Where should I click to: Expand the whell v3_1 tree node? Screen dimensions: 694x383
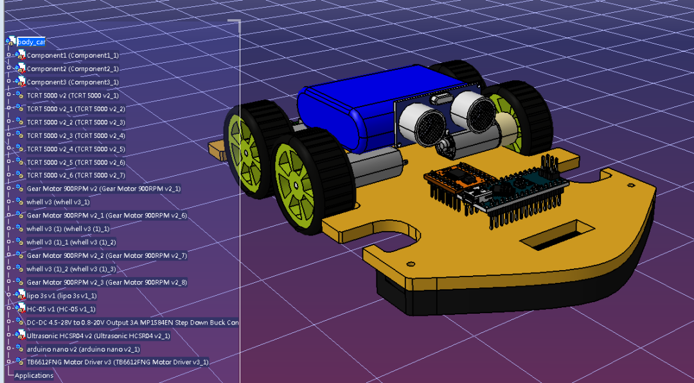tap(8, 202)
